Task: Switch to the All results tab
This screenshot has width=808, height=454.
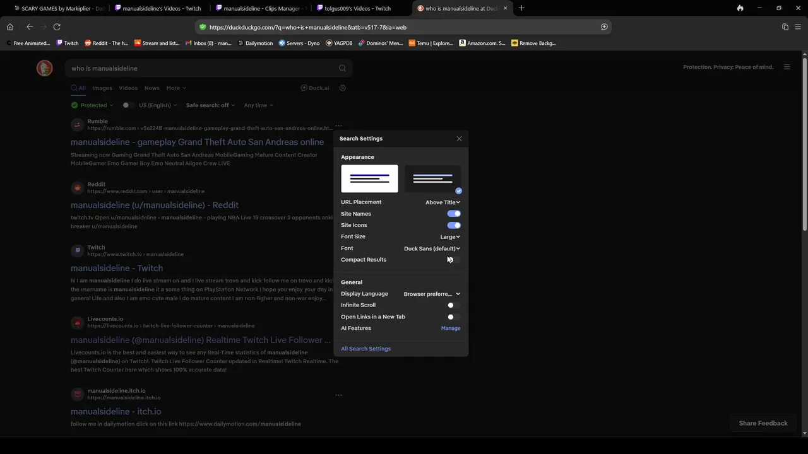Action: tap(78, 88)
